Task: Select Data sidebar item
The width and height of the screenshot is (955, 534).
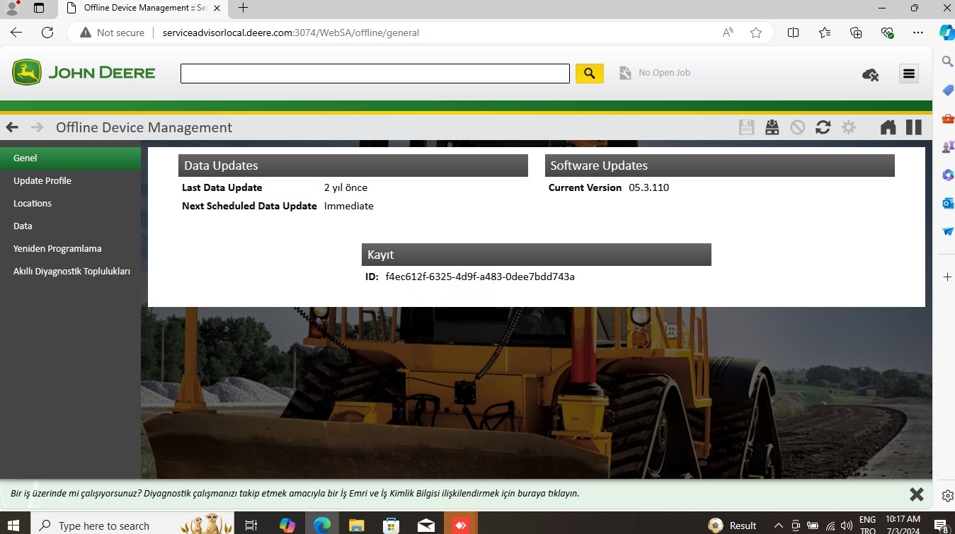Action: (x=23, y=226)
